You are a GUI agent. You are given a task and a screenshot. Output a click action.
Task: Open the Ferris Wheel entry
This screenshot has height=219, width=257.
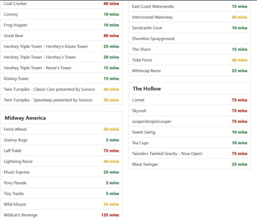pyautogui.click(x=15, y=129)
